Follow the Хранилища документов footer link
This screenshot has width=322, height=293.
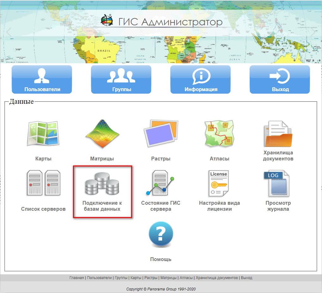coord(216,278)
